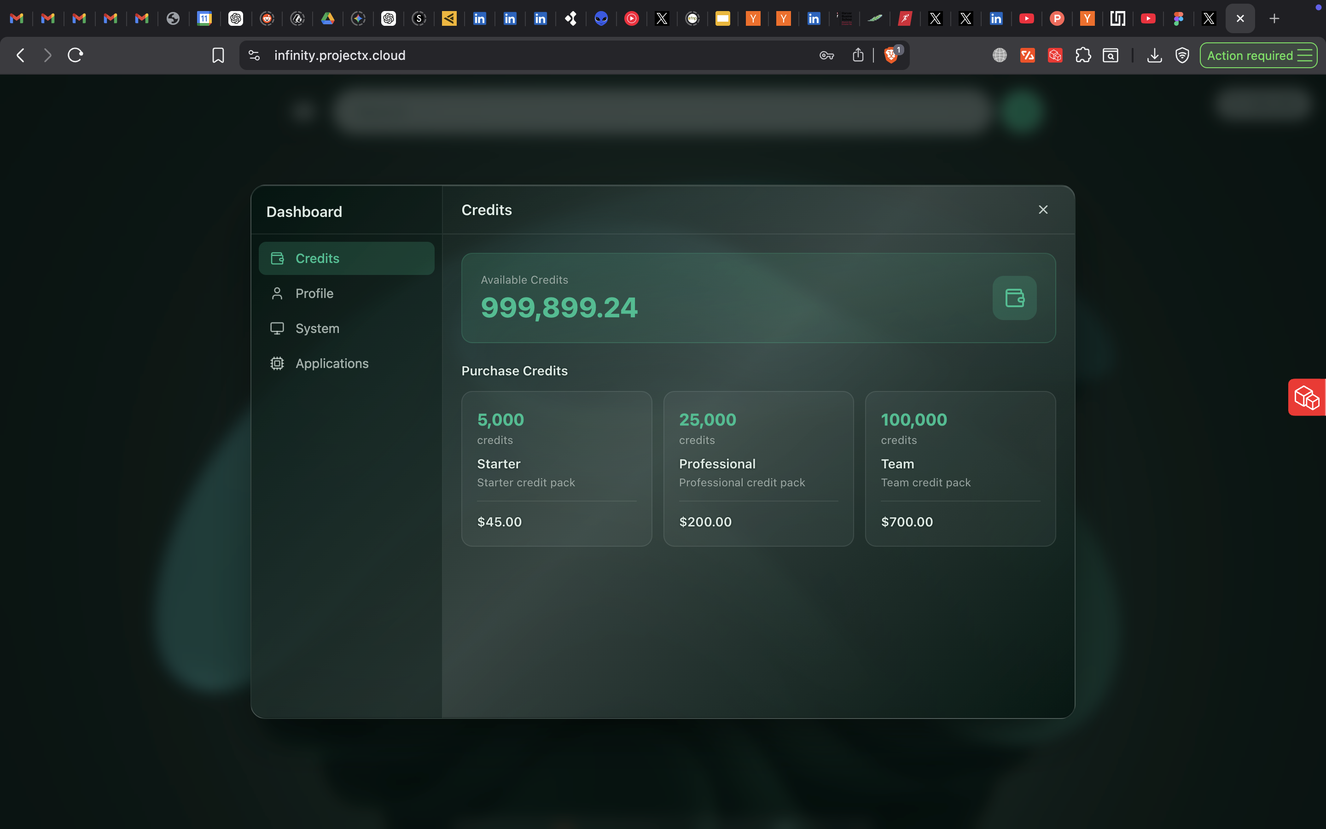The width and height of the screenshot is (1326, 829).
Task: Open the password key icon
Action: (x=826, y=55)
